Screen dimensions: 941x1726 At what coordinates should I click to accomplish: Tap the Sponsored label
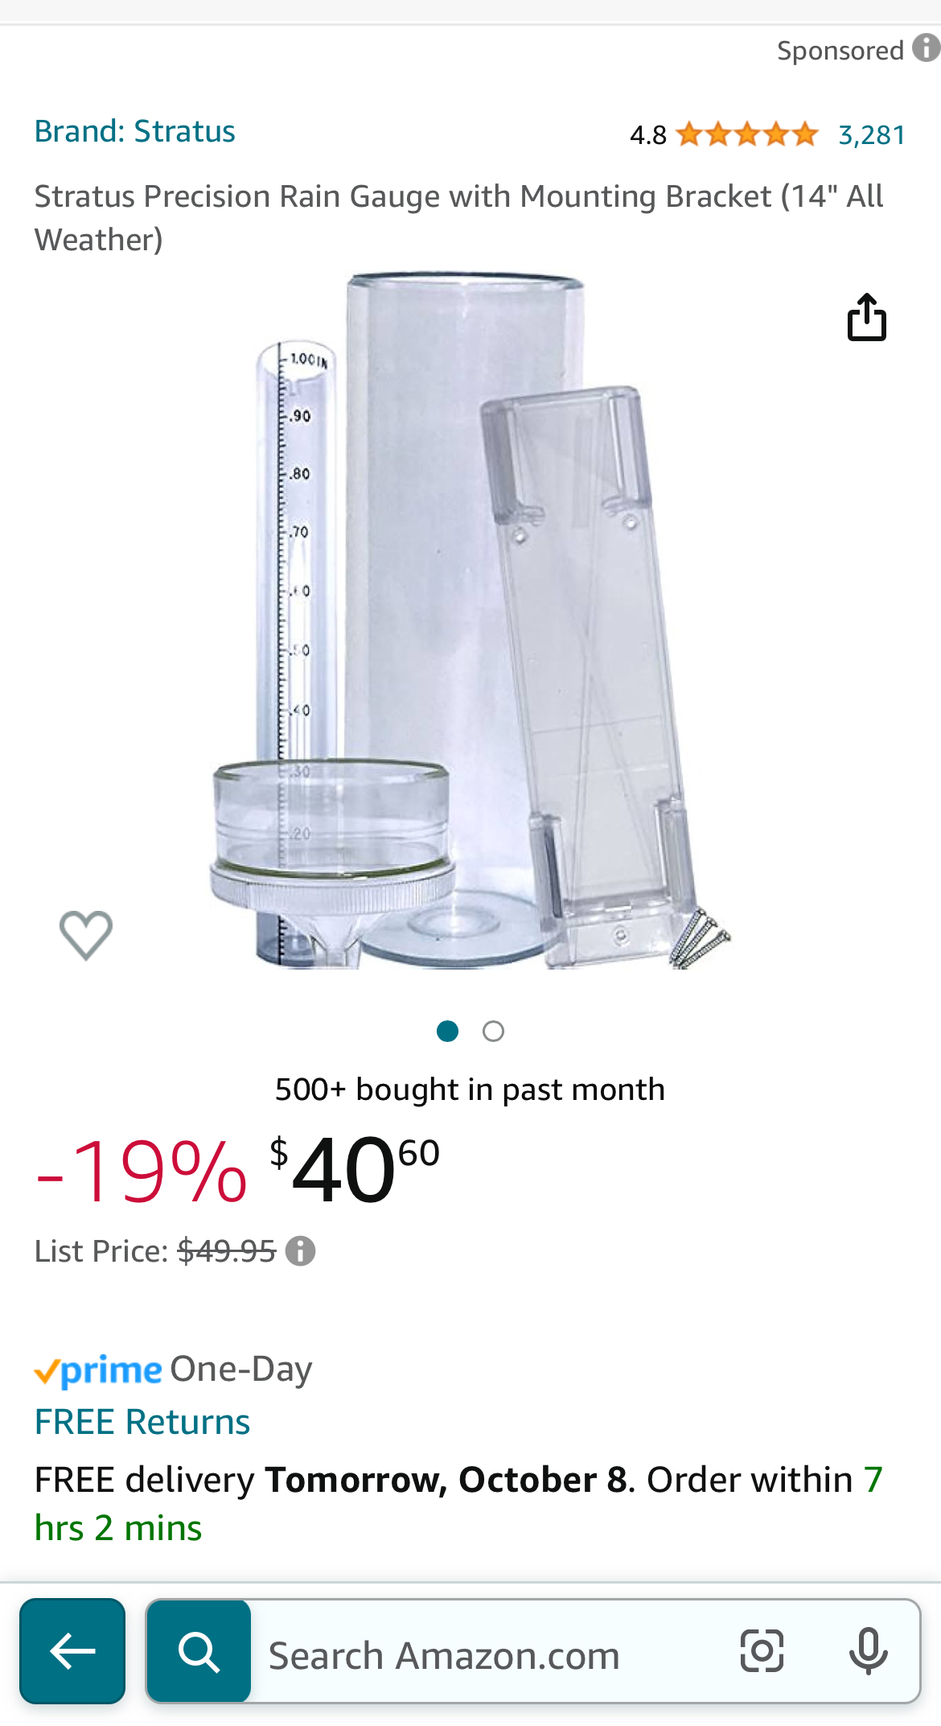[x=840, y=50]
